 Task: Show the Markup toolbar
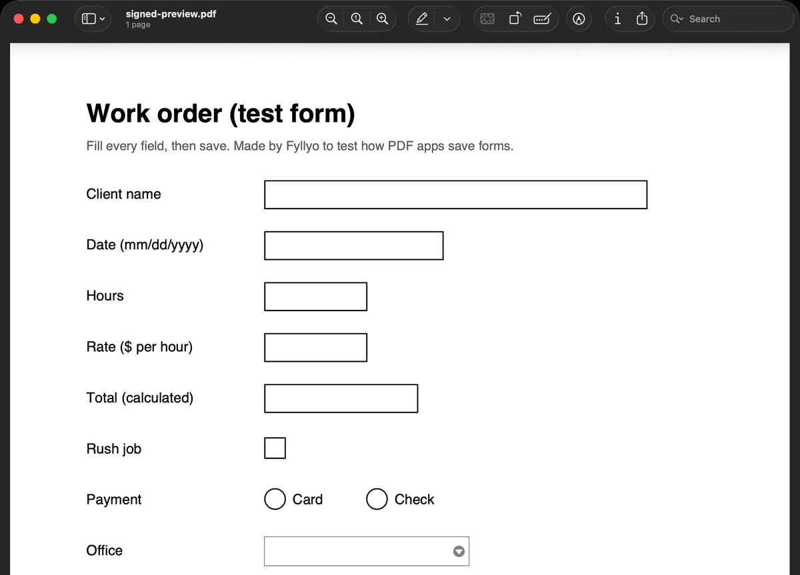tap(579, 19)
